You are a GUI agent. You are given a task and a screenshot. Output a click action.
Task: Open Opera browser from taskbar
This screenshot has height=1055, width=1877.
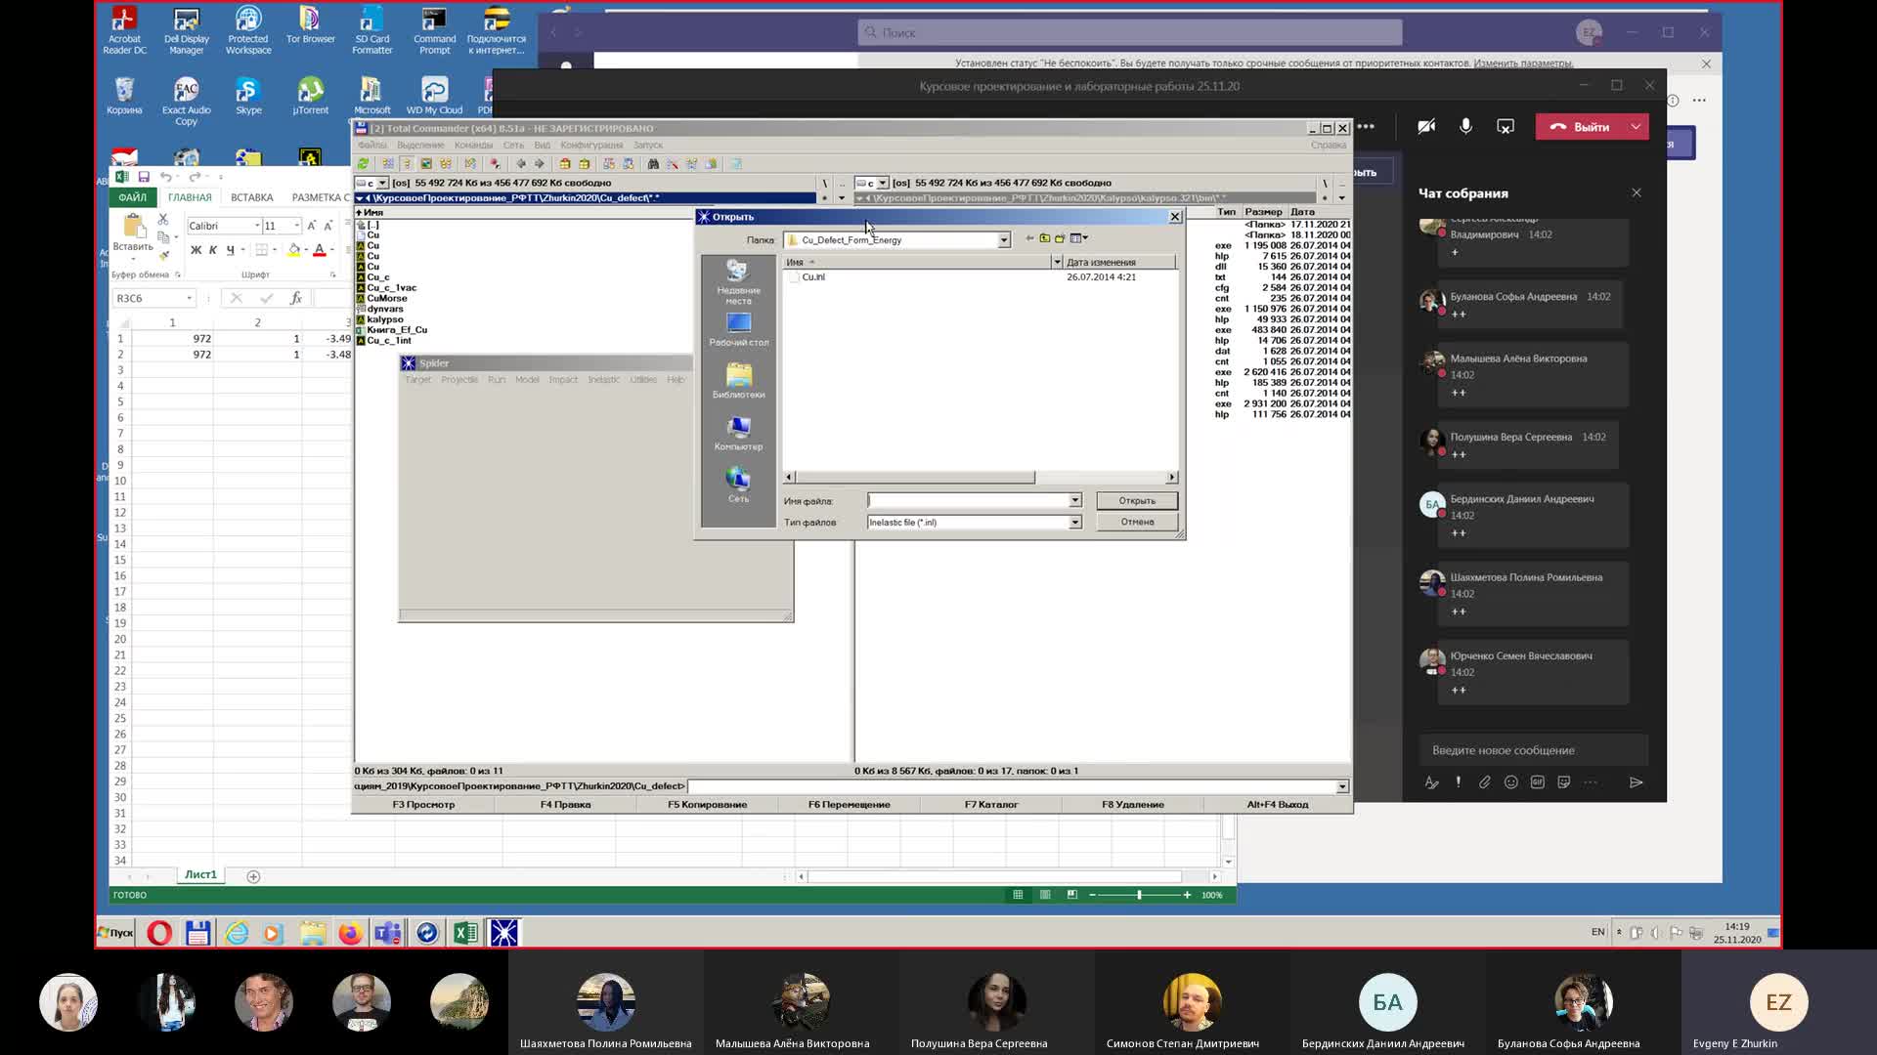[159, 933]
